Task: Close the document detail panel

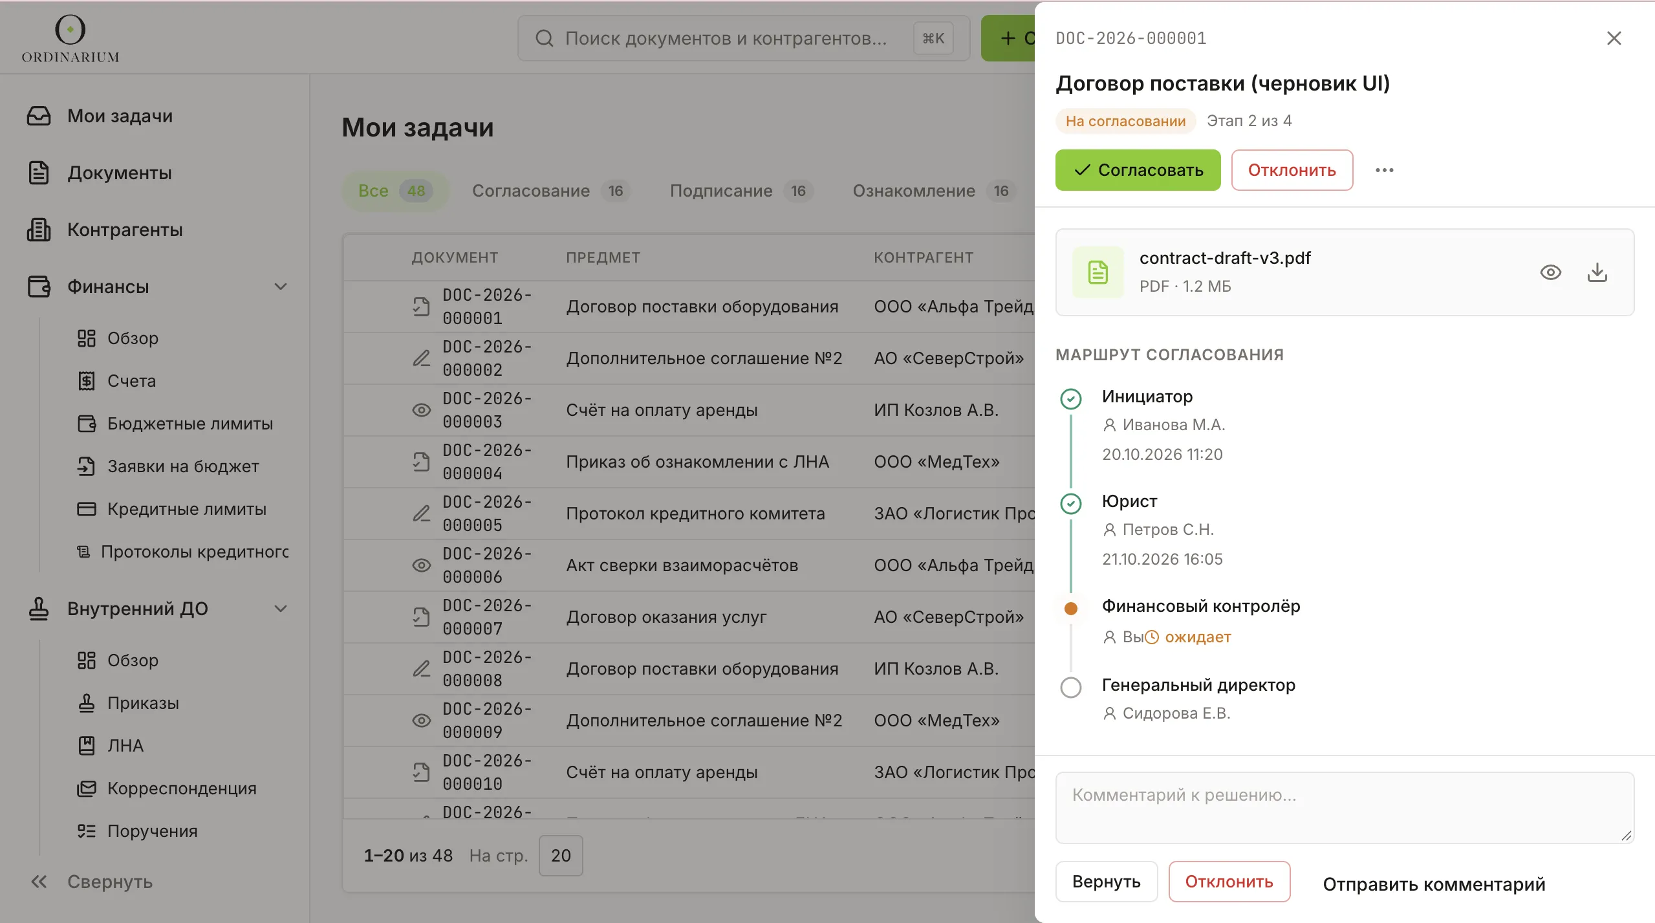Action: 1614,38
